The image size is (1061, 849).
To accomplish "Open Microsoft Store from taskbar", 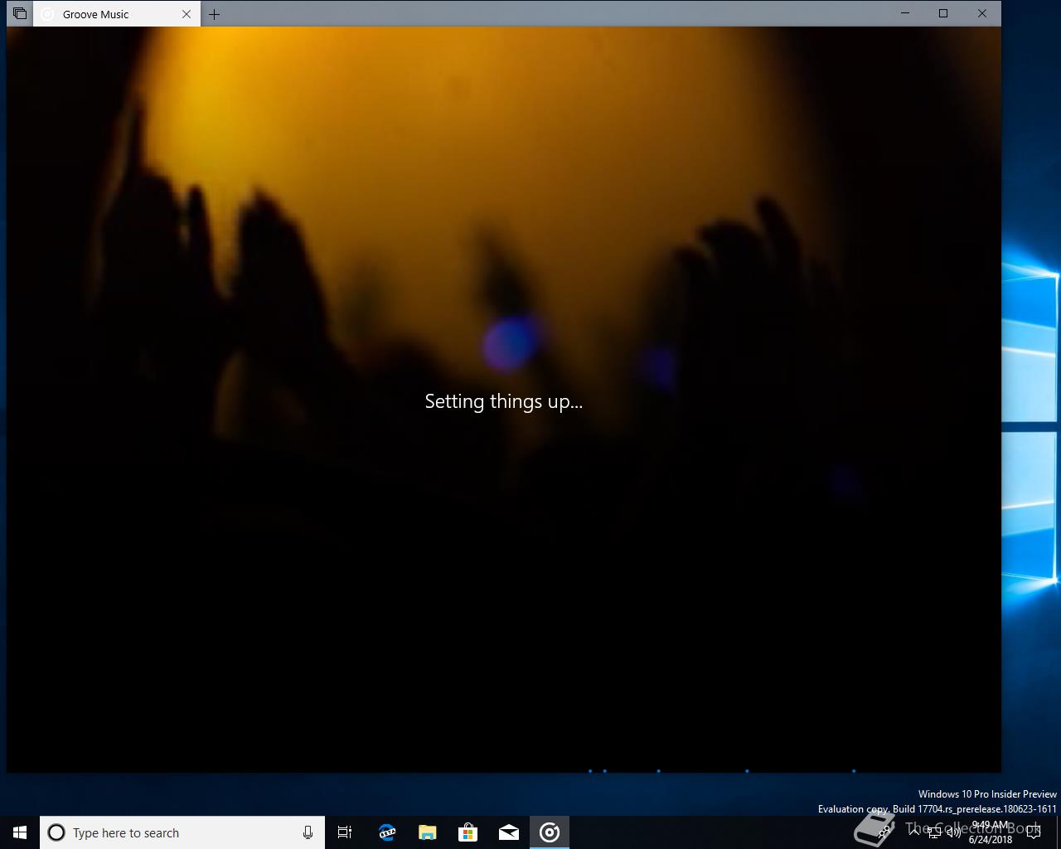I will (x=468, y=832).
